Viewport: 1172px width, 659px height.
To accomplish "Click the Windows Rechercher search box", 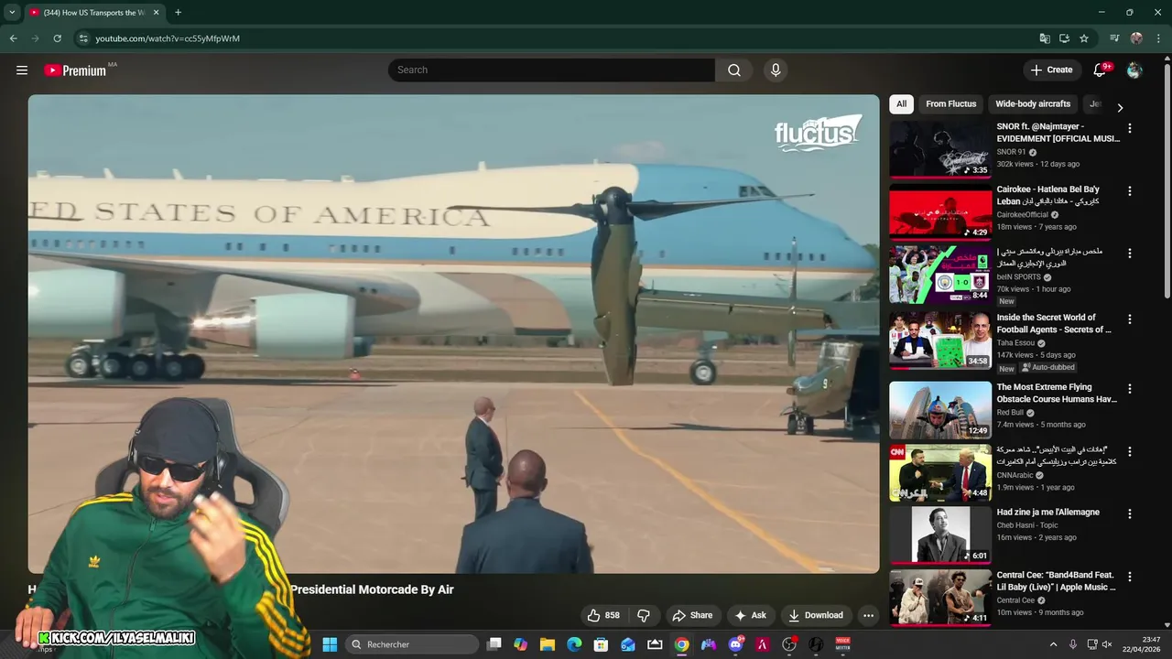I will (411, 644).
